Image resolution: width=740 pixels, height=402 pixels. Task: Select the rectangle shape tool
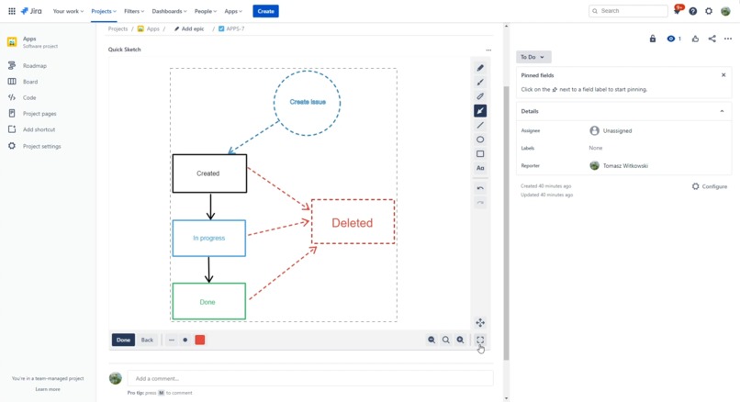480,154
